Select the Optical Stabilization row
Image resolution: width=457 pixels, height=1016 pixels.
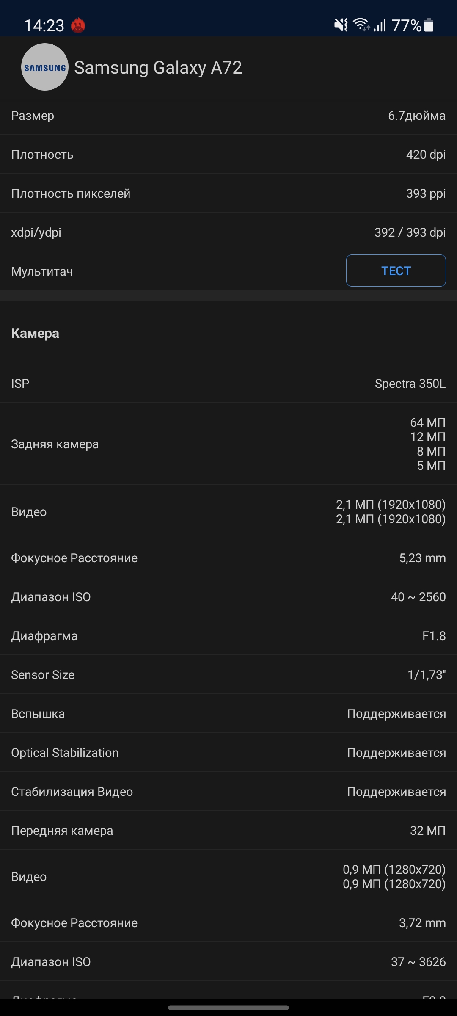pos(228,753)
